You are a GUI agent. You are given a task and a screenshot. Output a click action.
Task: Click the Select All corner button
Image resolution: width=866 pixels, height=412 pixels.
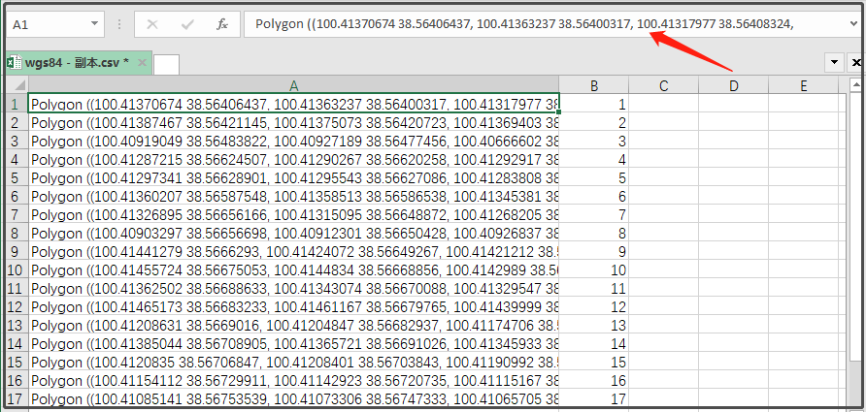pos(15,85)
